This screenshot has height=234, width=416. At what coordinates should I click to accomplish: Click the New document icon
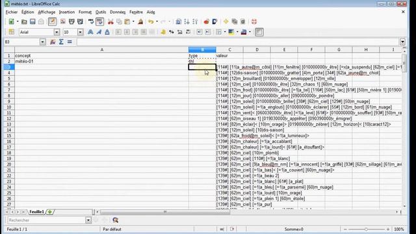(x=11, y=21)
